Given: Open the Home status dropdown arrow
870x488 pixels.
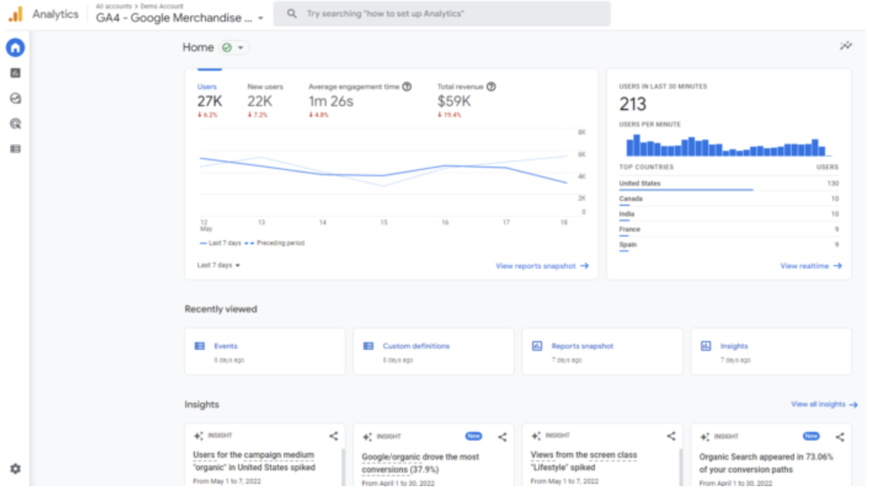Looking at the screenshot, I should 240,47.
